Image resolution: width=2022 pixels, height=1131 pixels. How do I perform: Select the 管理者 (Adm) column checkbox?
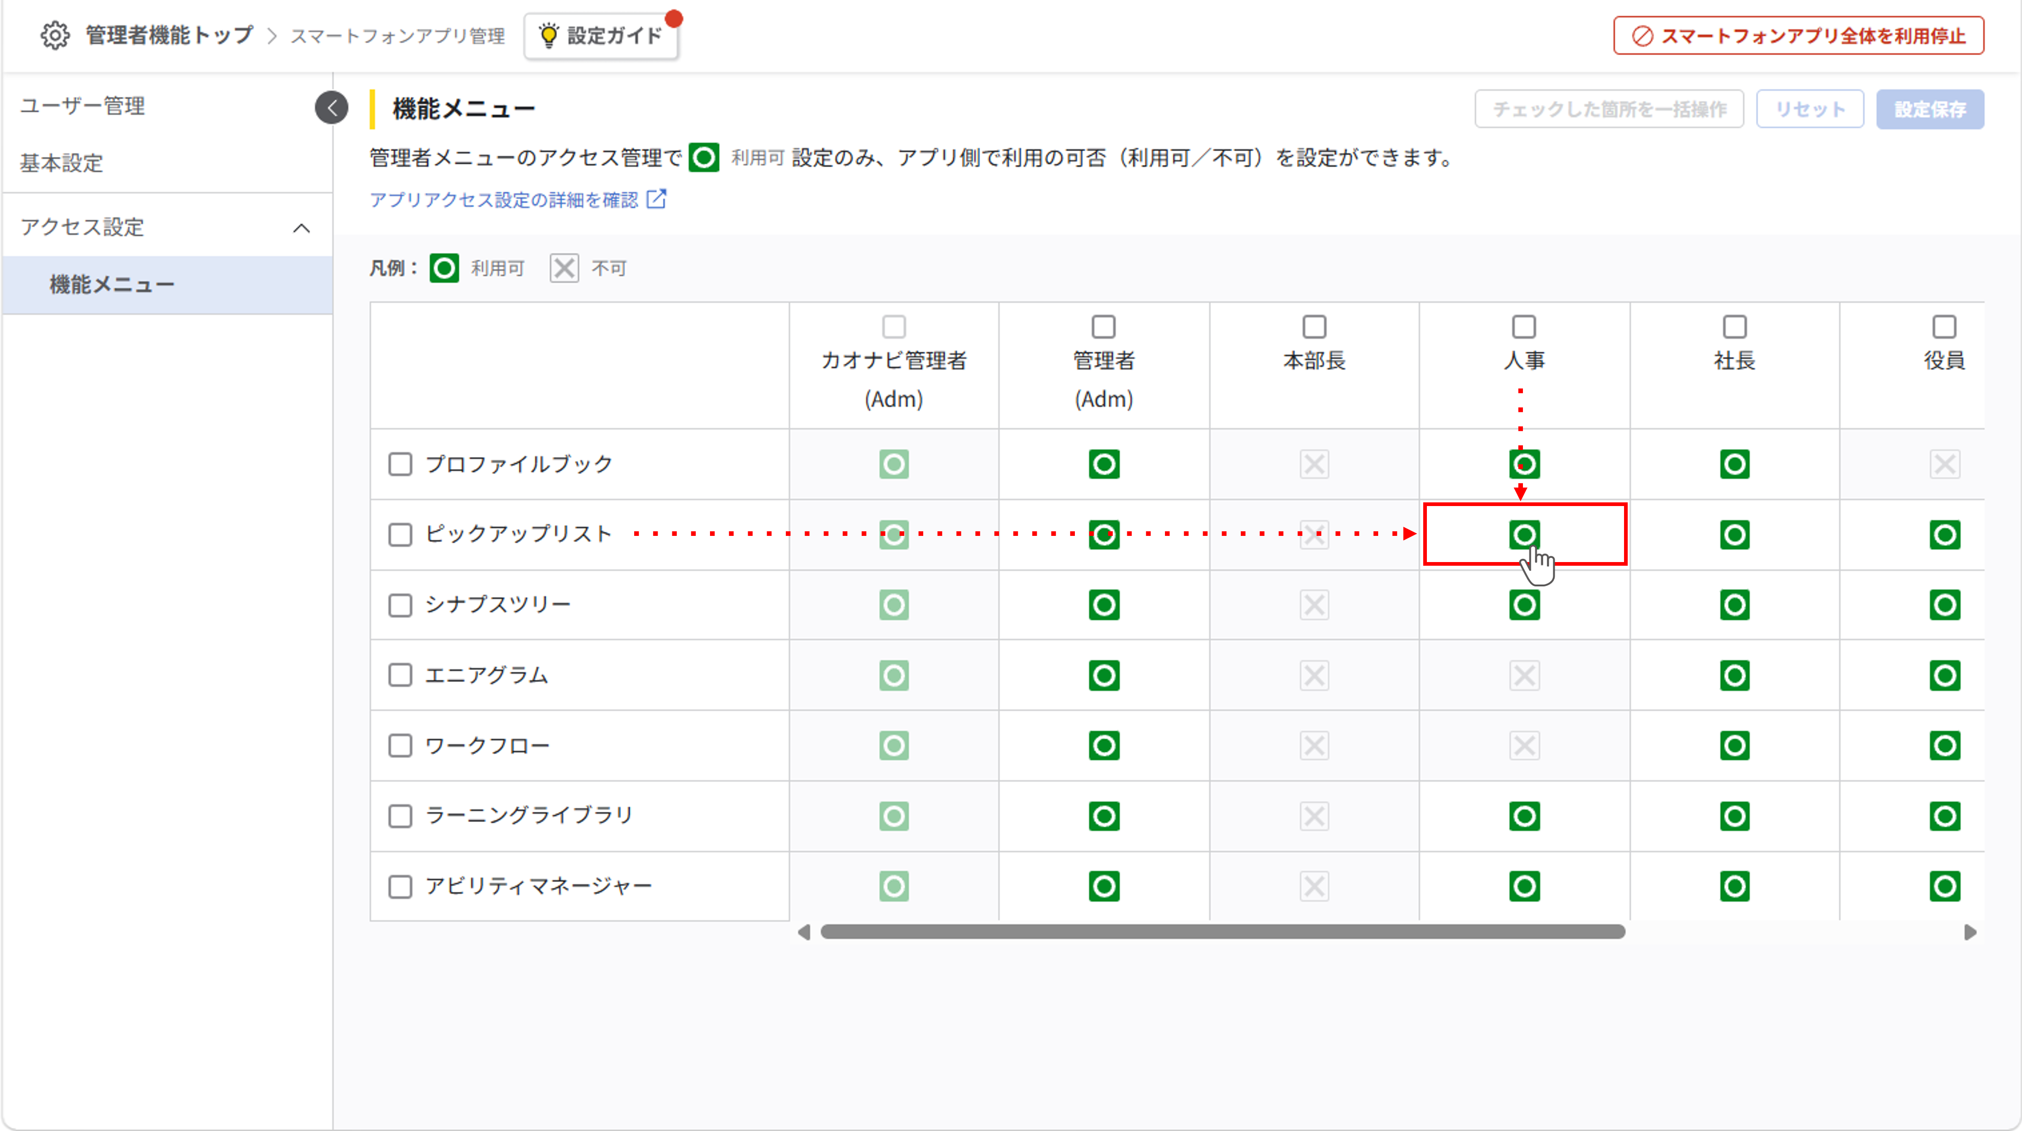point(1104,326)
